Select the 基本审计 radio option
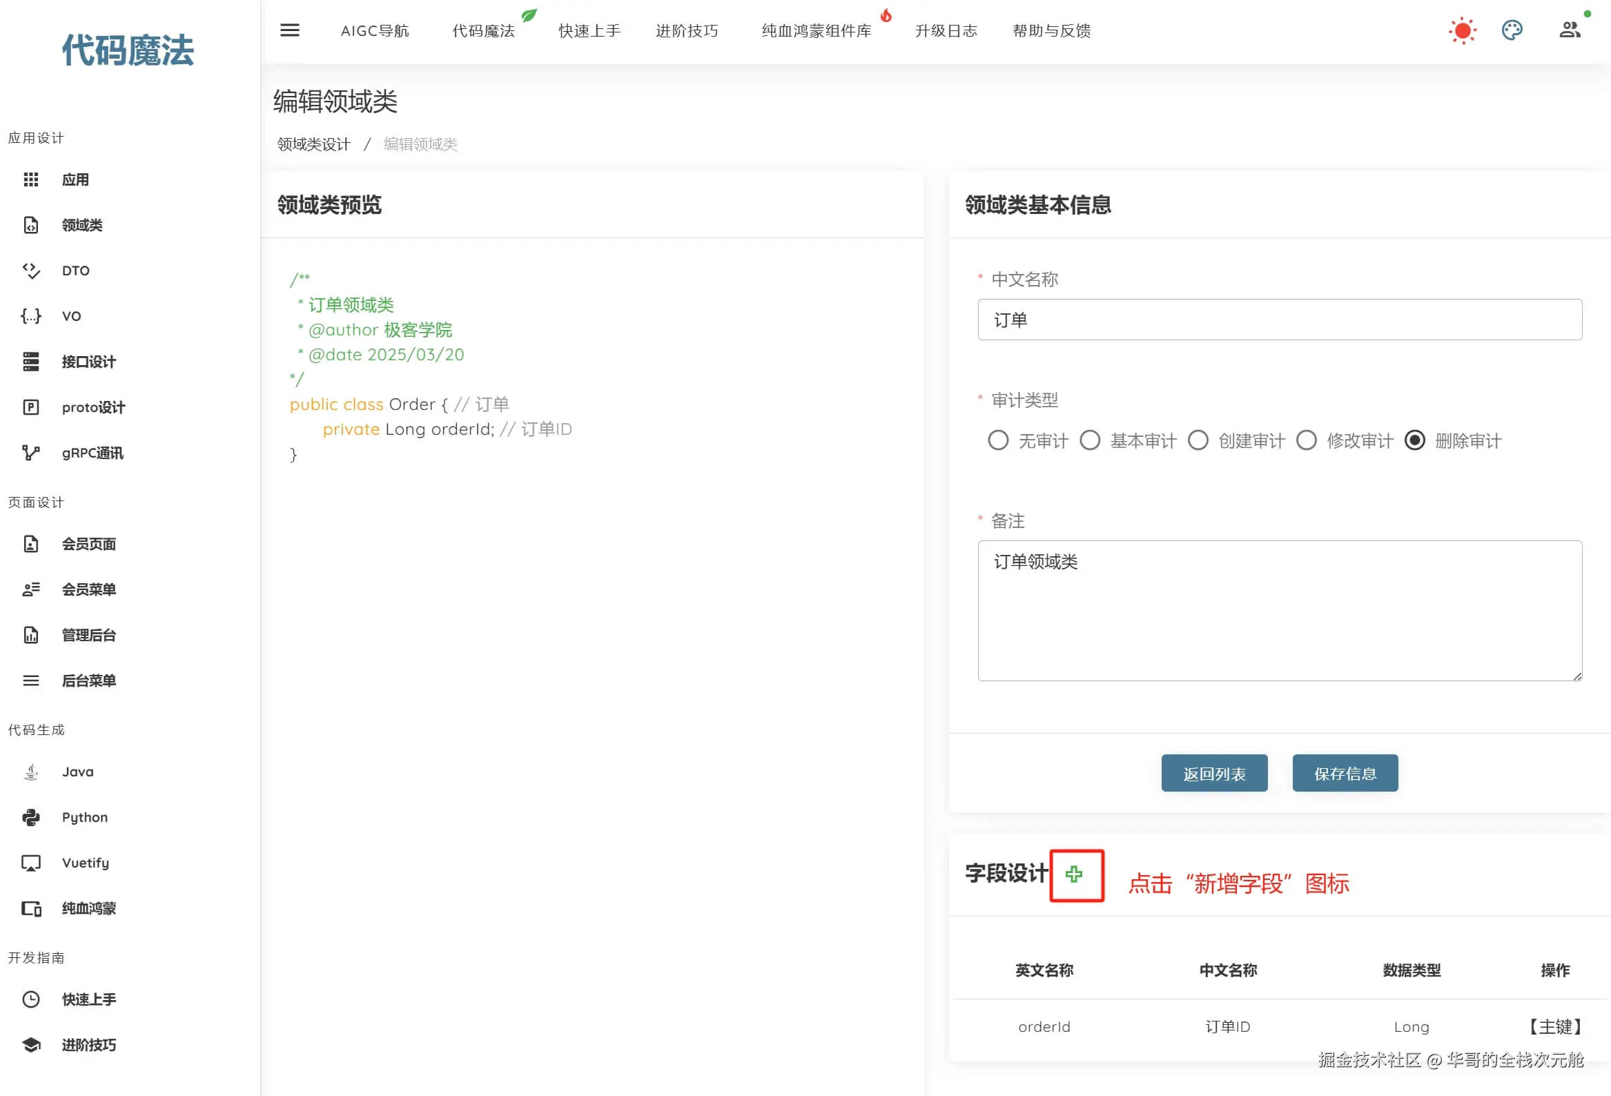 [1090, 440]
